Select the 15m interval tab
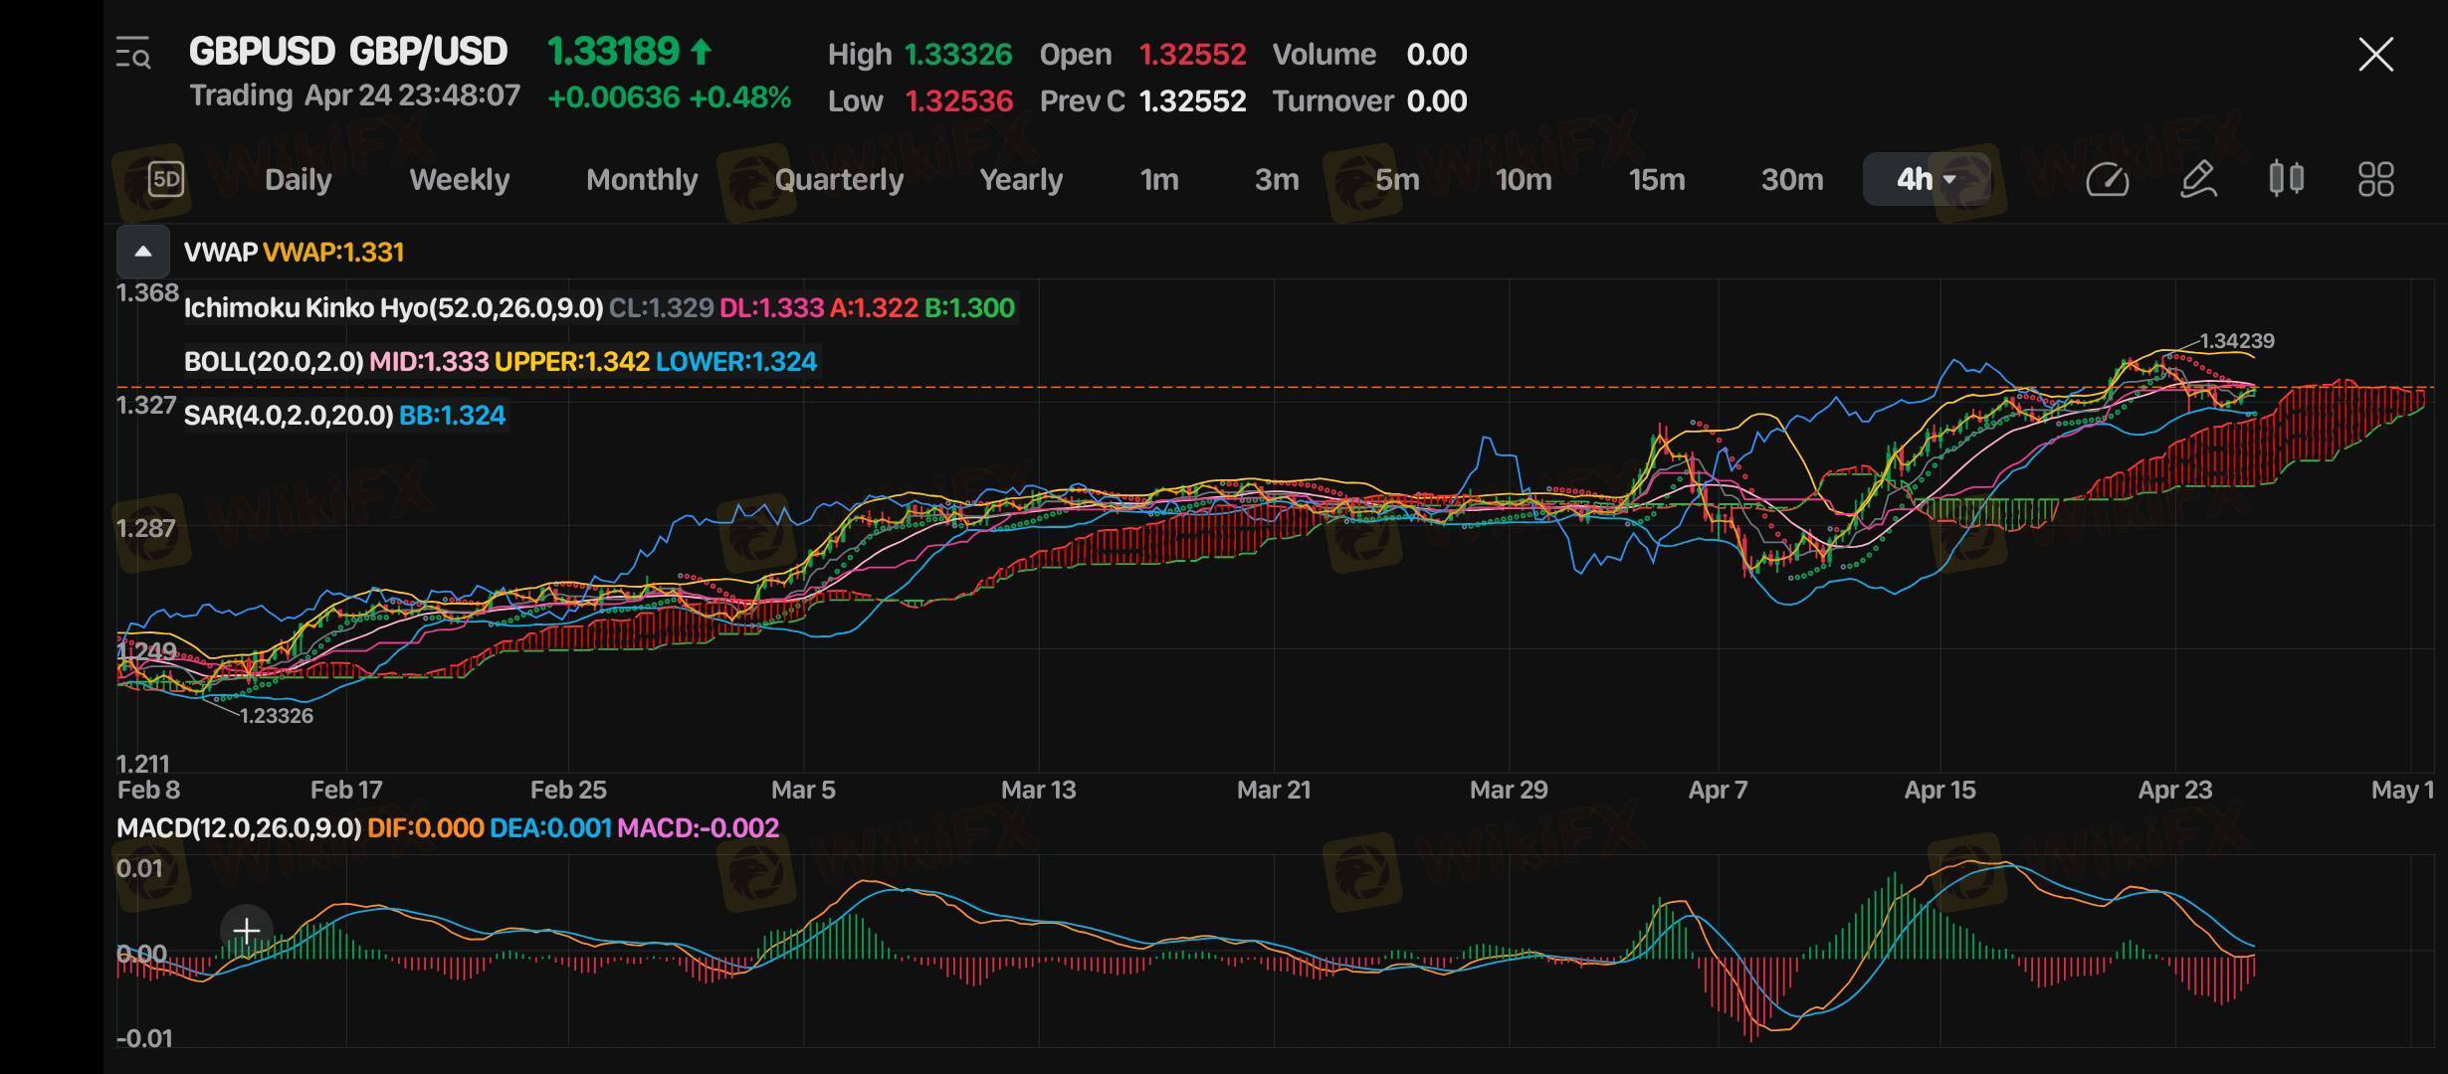Viewport: 2448px width, 1074px height. [x=1656, y=180]
